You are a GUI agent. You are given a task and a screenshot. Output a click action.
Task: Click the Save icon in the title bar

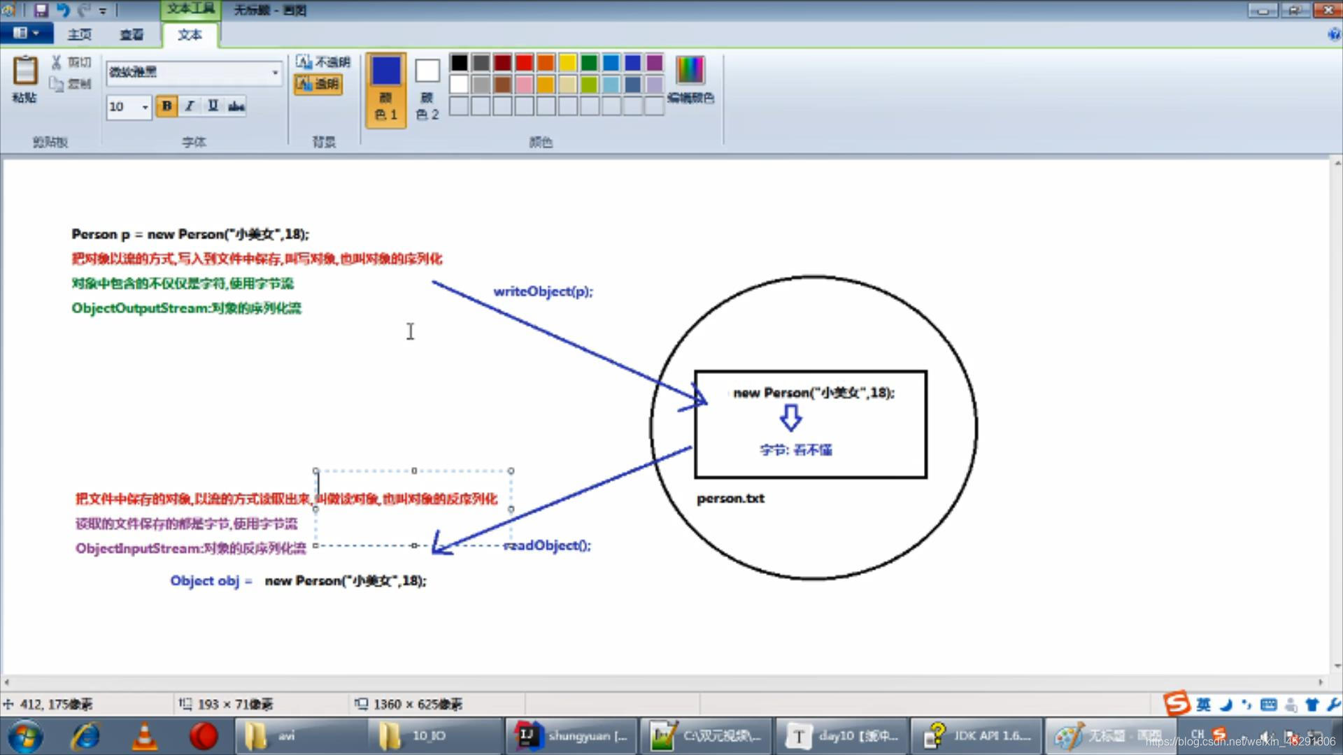tap(41, 10)
